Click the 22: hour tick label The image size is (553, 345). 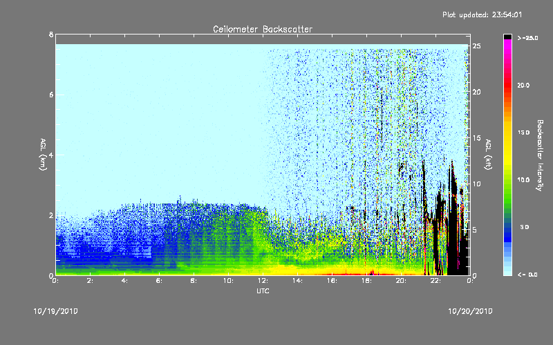coord(435,281)
